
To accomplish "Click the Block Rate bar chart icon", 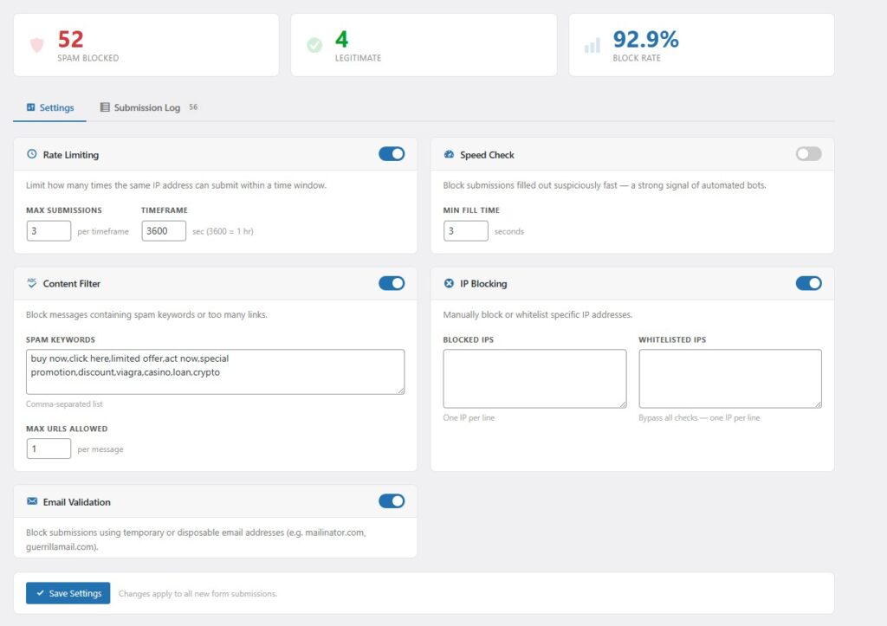I will [592, 45].
